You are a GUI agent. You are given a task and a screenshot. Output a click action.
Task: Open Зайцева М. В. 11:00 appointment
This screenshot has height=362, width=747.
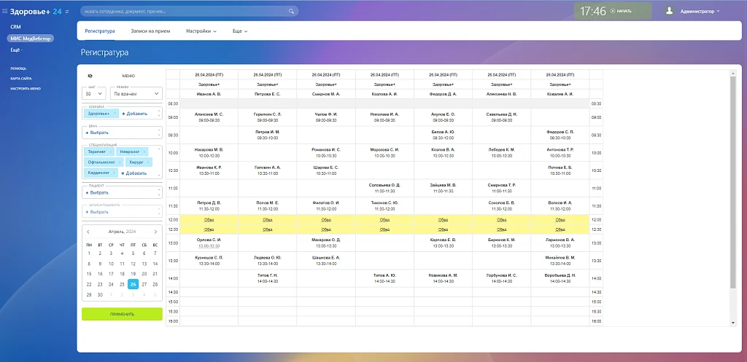[443, 188]
